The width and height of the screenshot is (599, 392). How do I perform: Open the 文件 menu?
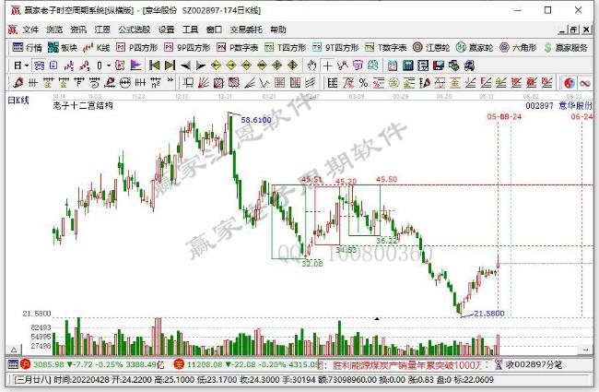(30, 30)
